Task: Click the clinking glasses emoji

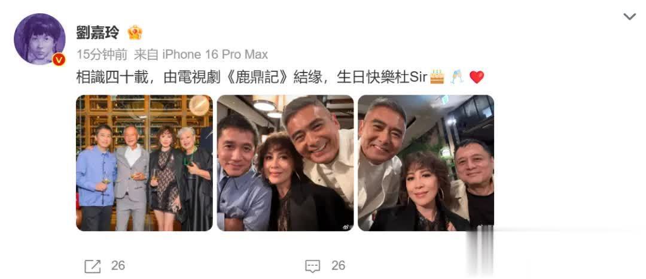Action: click(457, 77)
